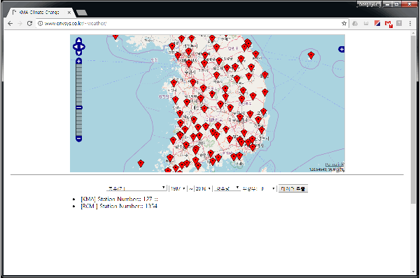Select station marker on the East Sea island

click(x=311, y=55)
